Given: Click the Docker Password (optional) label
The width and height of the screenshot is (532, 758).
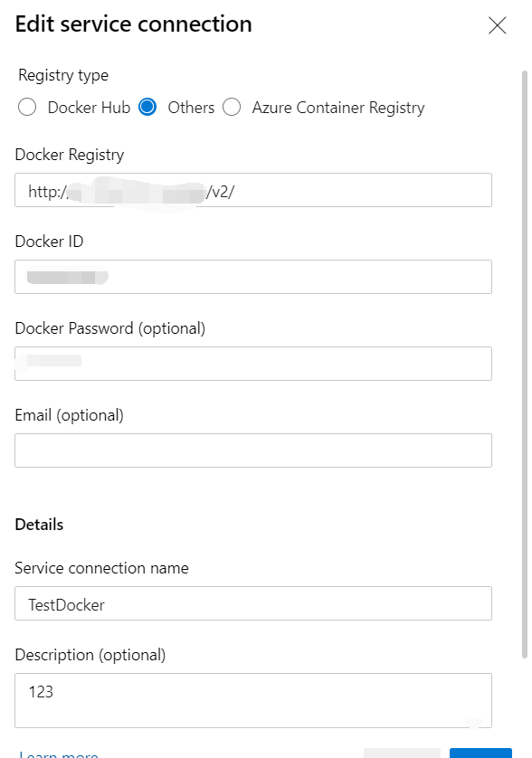Looking at the screenshot, I should (x=110, y=328).
